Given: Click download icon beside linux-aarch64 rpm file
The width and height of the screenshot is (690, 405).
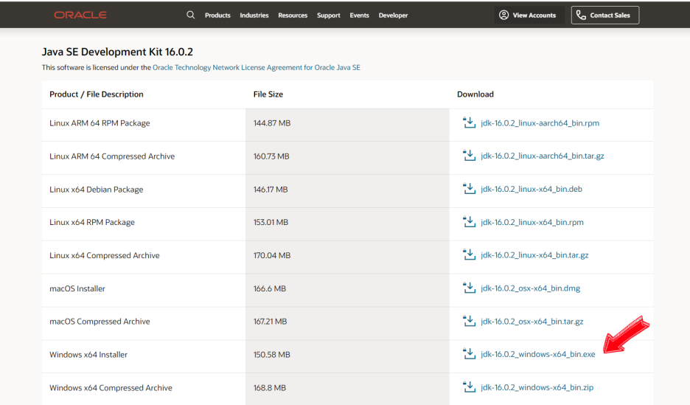Looking at the screenshot, I should click(x=469, y=122).
